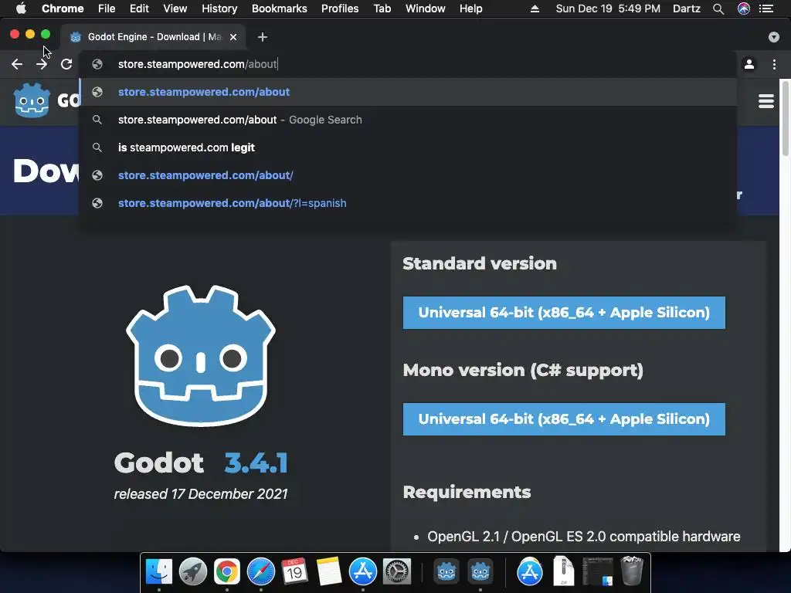Open a new tab with plus button
Image resolution: width=791 pixels, height=593 pixels.
tap(263, 37)
